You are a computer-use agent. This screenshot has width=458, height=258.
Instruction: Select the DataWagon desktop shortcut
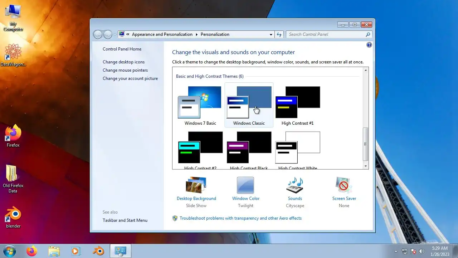pyautogui.click(x=13, y=55)
